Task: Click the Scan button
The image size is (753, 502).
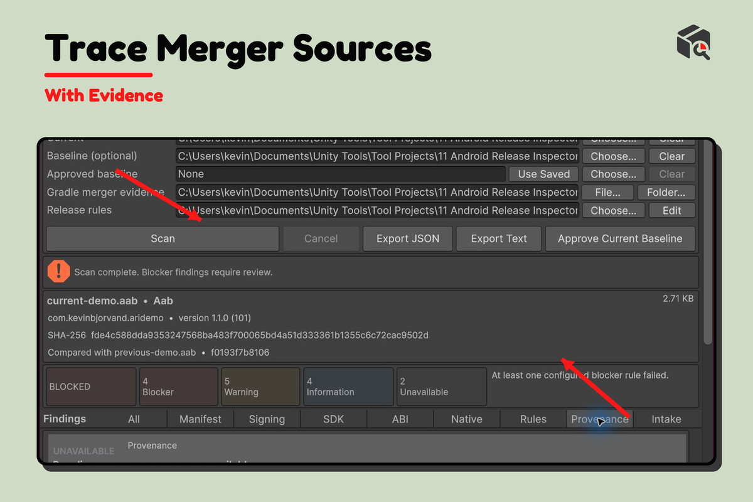Action: point(163,238)
